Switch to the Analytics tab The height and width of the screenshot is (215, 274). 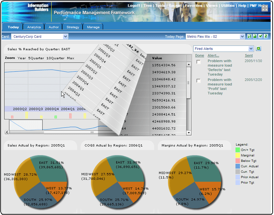click(34, 27)
